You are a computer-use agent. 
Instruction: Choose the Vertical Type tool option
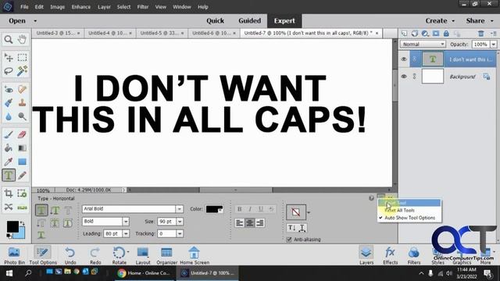(55, 210)
